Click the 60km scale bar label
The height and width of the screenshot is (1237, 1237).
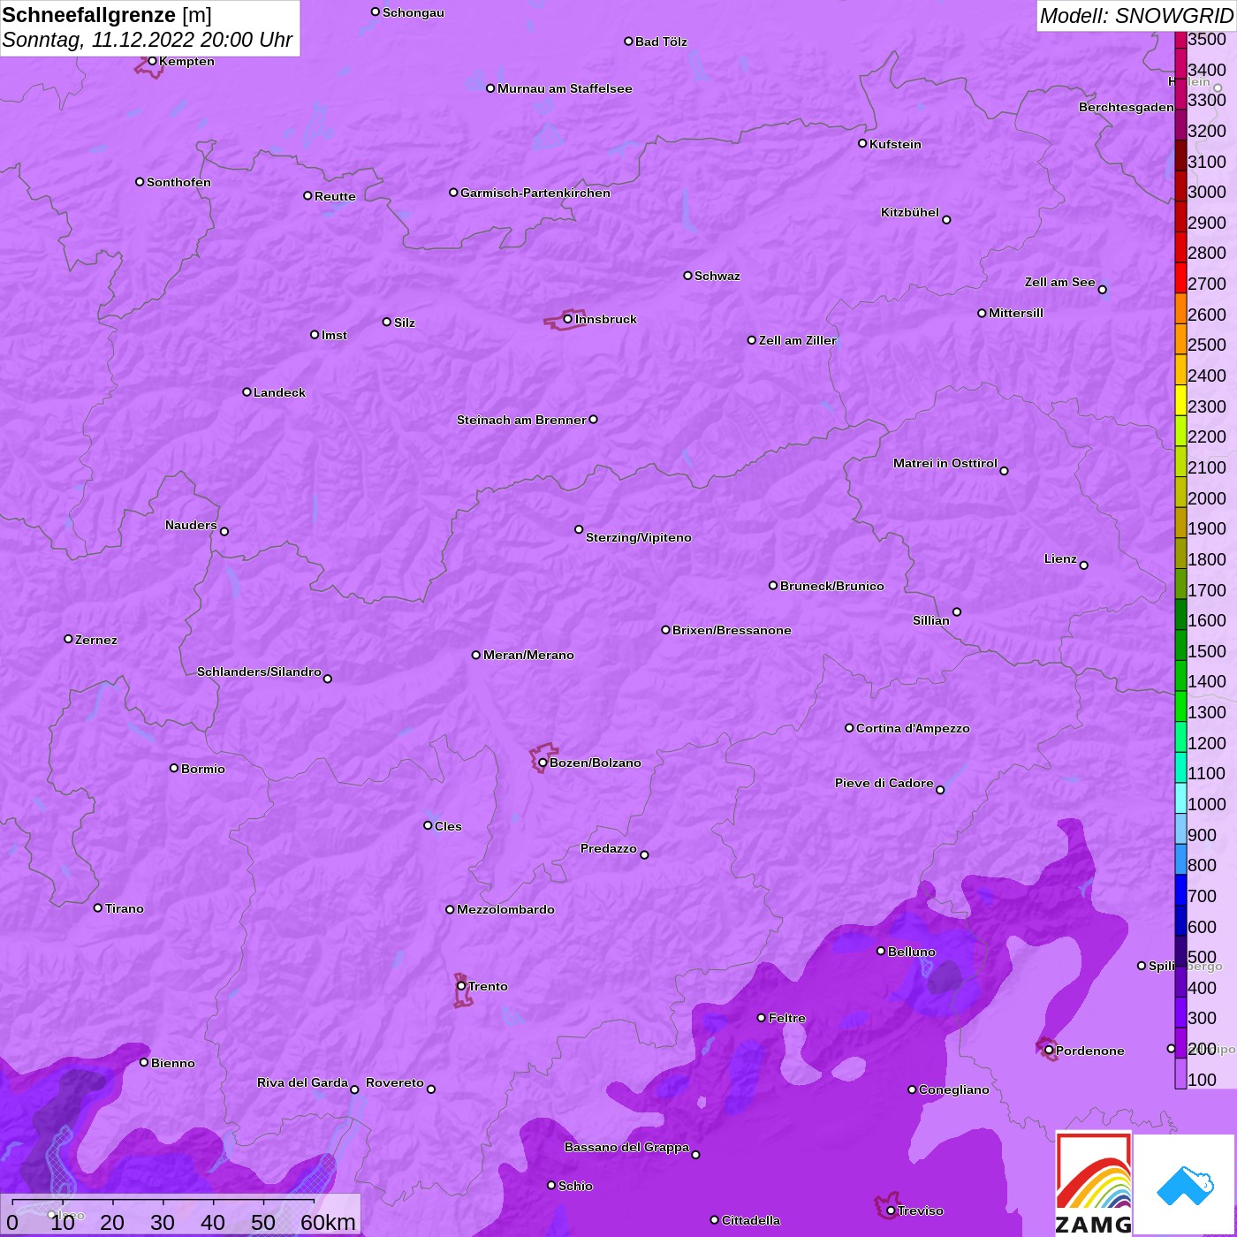(328, 1222)
